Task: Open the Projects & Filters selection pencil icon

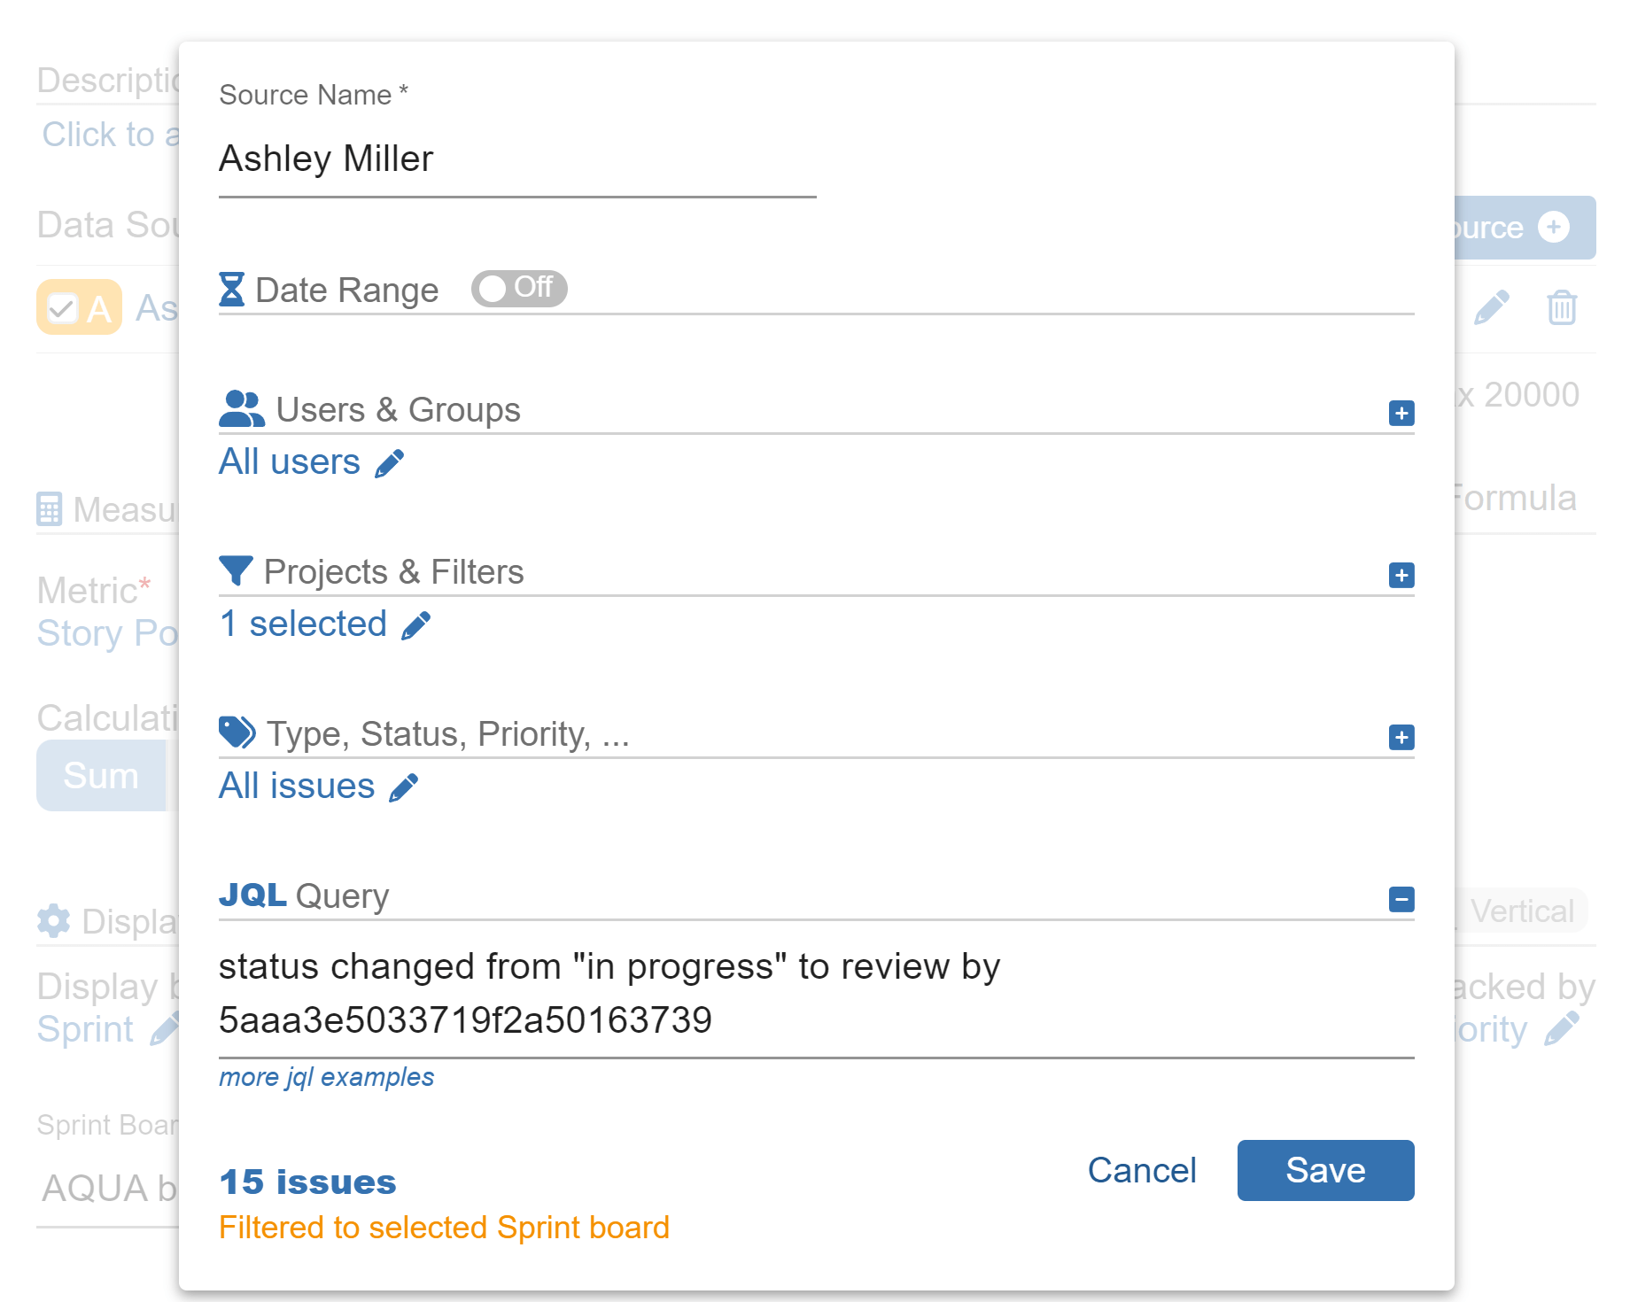Action: [x=415, y=625]
